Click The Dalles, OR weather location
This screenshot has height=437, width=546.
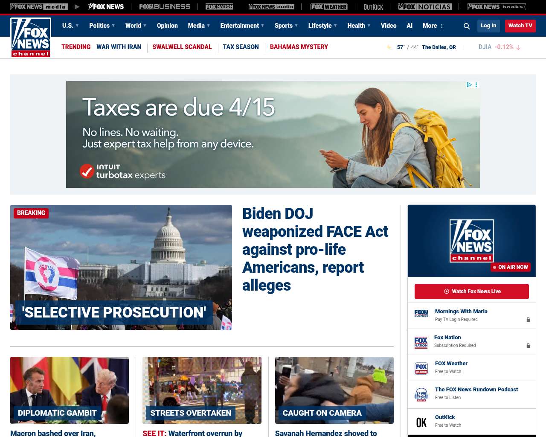[x=439, y=47]
